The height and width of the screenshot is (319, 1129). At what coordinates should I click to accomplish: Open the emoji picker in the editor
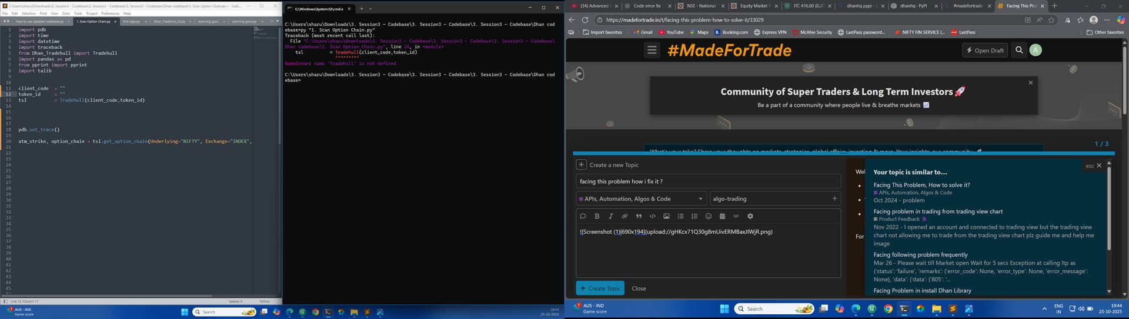(709, 216)
